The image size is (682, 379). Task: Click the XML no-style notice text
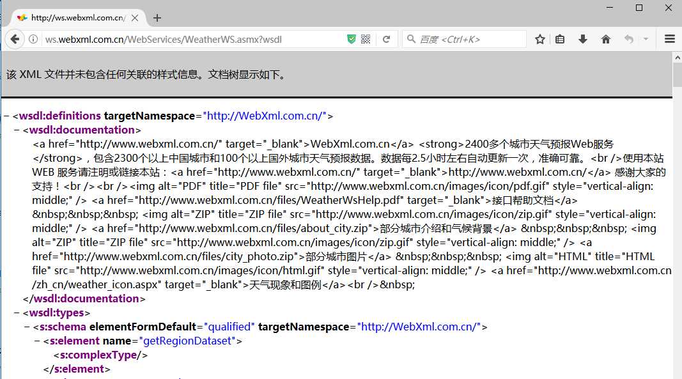click(146, 74)
